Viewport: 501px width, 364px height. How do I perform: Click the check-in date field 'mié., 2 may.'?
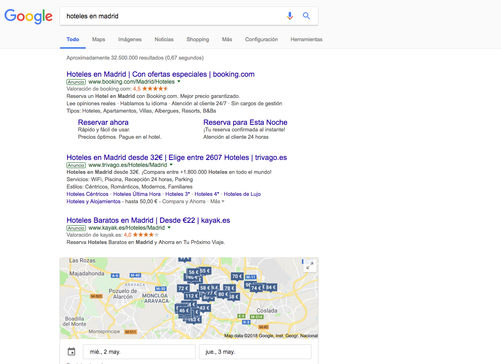point(139,352)
